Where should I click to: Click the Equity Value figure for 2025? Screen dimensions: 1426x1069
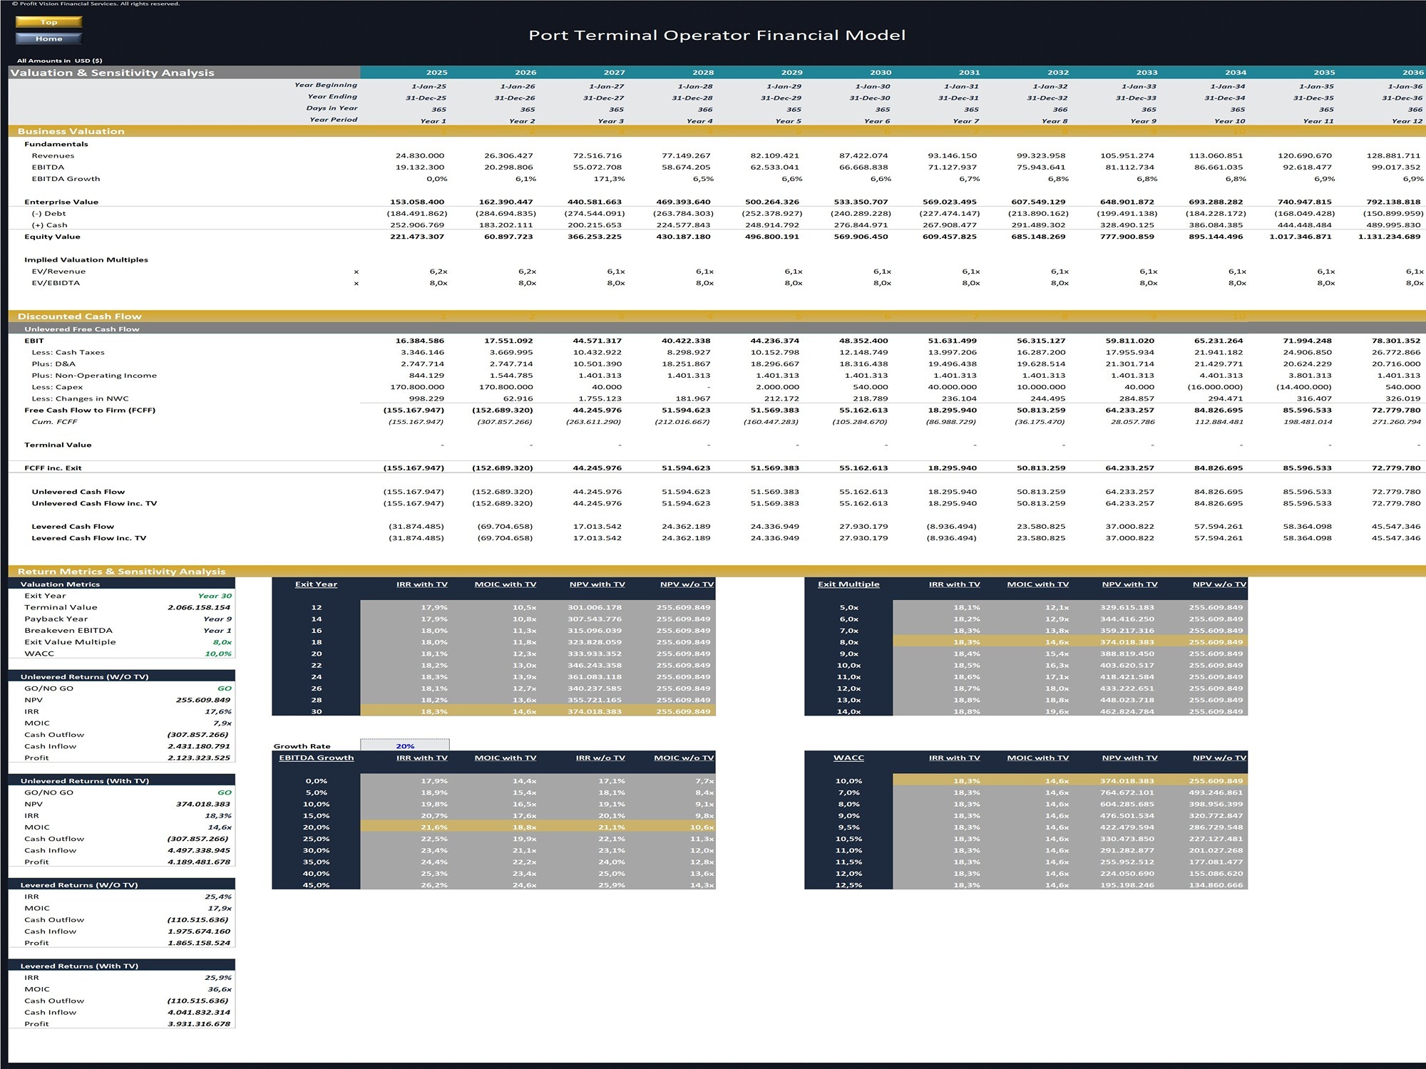[x=421, y=236]
